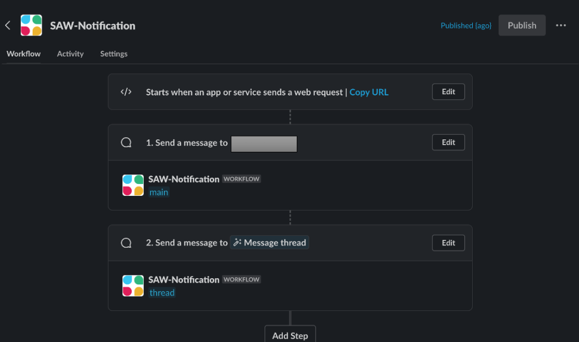Click the Add Step button
Screen dimensions: 579x342
point(290,335)
